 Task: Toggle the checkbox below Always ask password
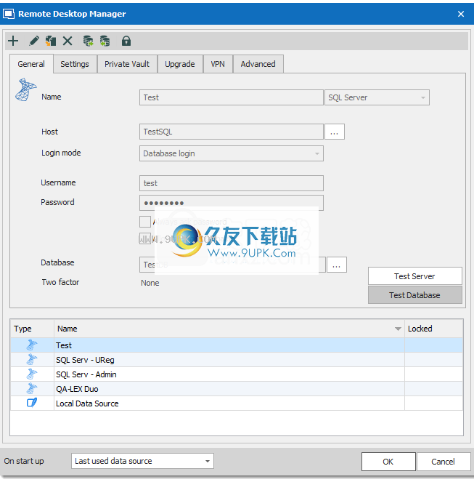(x=145, y=238)
